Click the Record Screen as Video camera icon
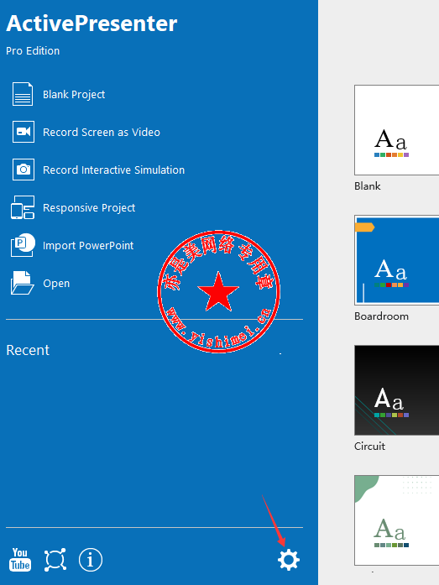Screen dimensions: 439x585 pyautogui.click(x=24, y=132)
